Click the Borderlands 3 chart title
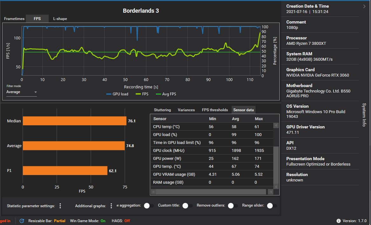The height and width of the screenshot is (225, 371). (141, 10)
